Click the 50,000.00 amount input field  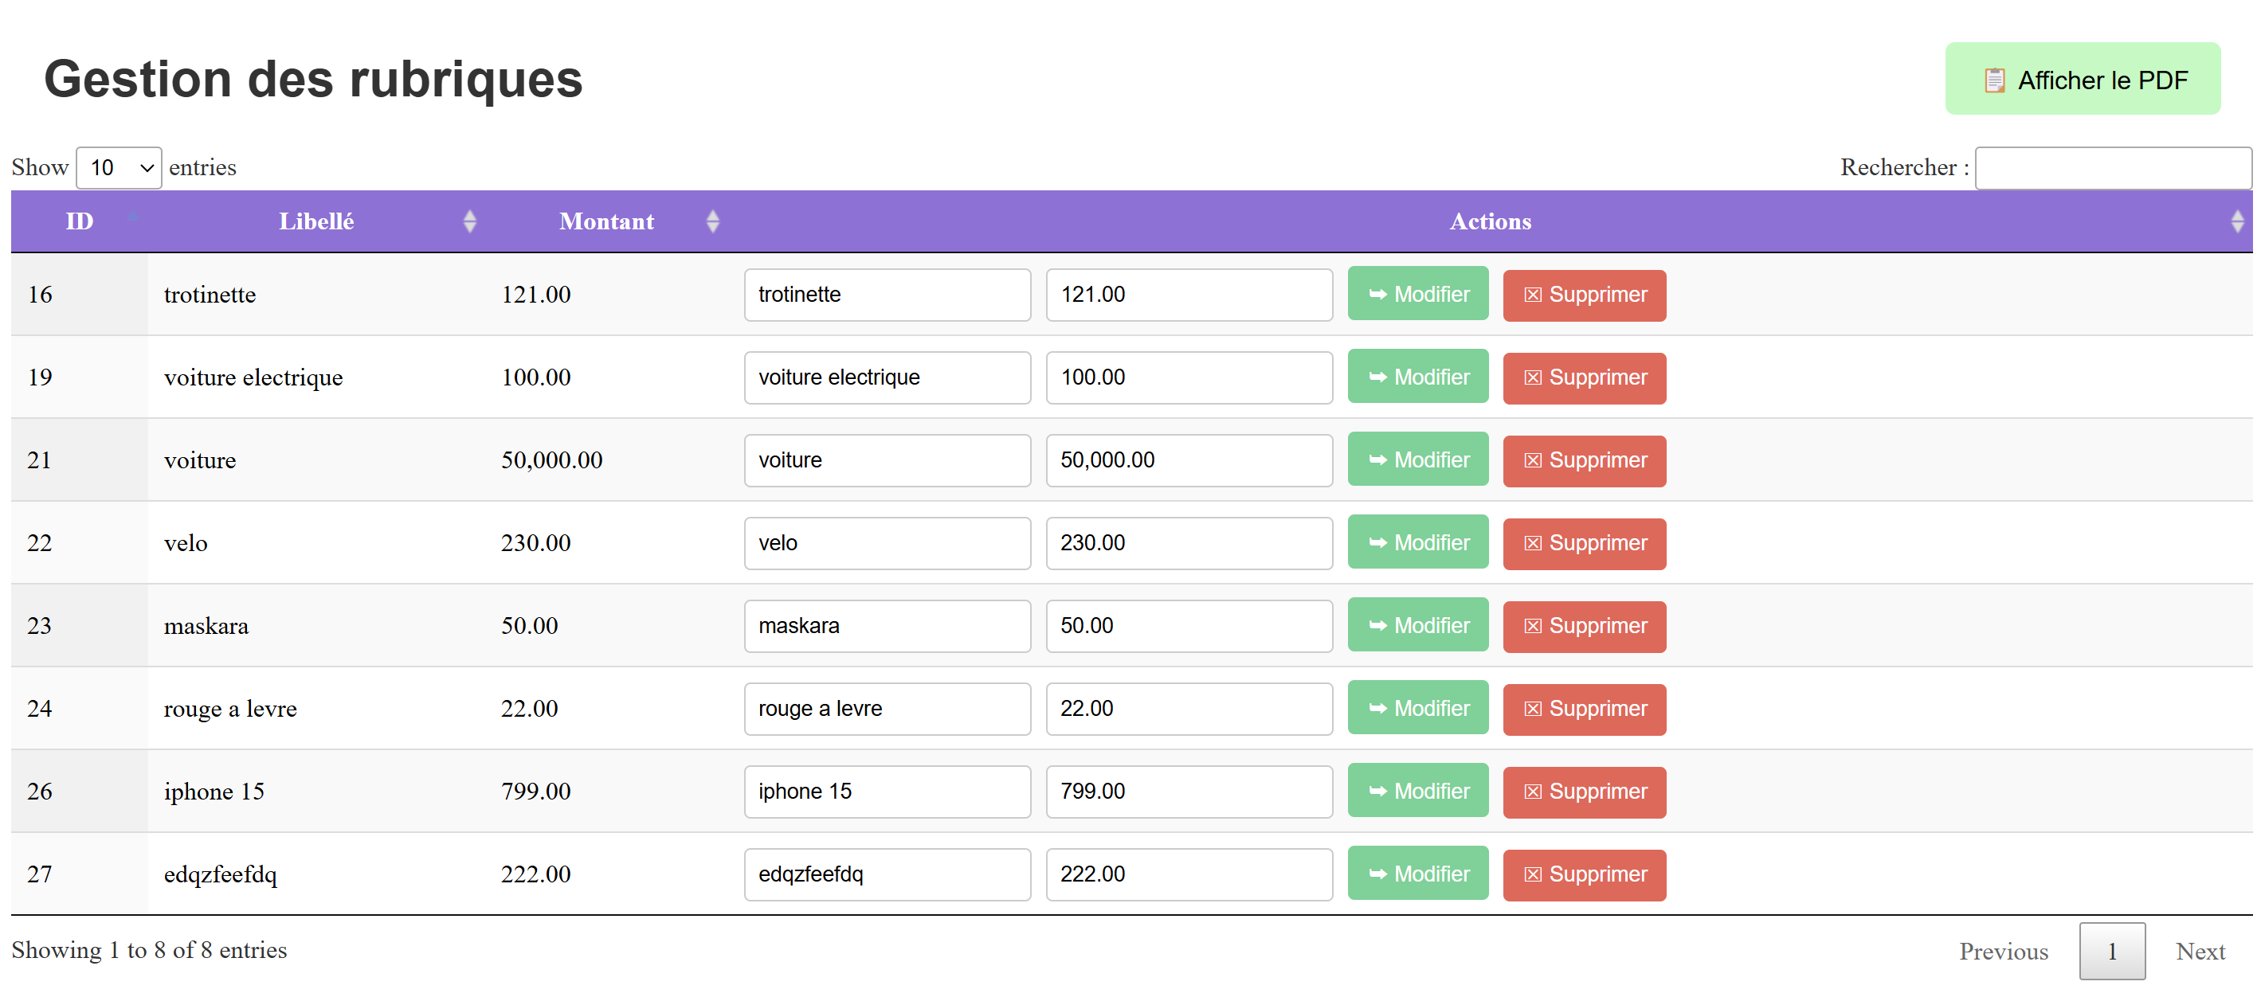(x=1189, y=460)
